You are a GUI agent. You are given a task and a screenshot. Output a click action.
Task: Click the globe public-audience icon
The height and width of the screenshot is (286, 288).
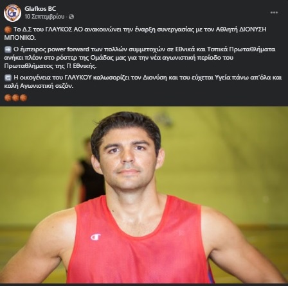point(71,17)
